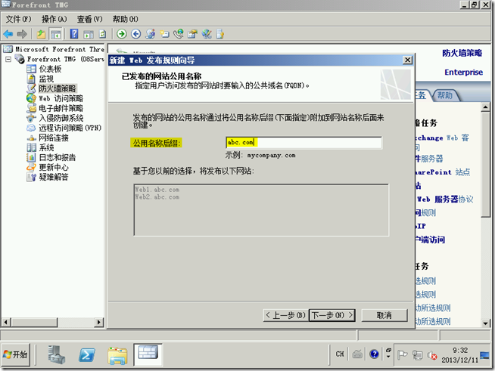Toggle the show/hide action pane icon
495x371 pixels.
click(89, 34)
